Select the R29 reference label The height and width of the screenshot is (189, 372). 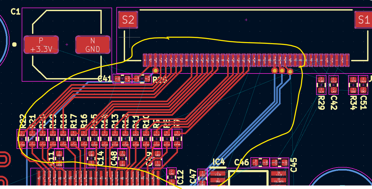pos(321,102)
